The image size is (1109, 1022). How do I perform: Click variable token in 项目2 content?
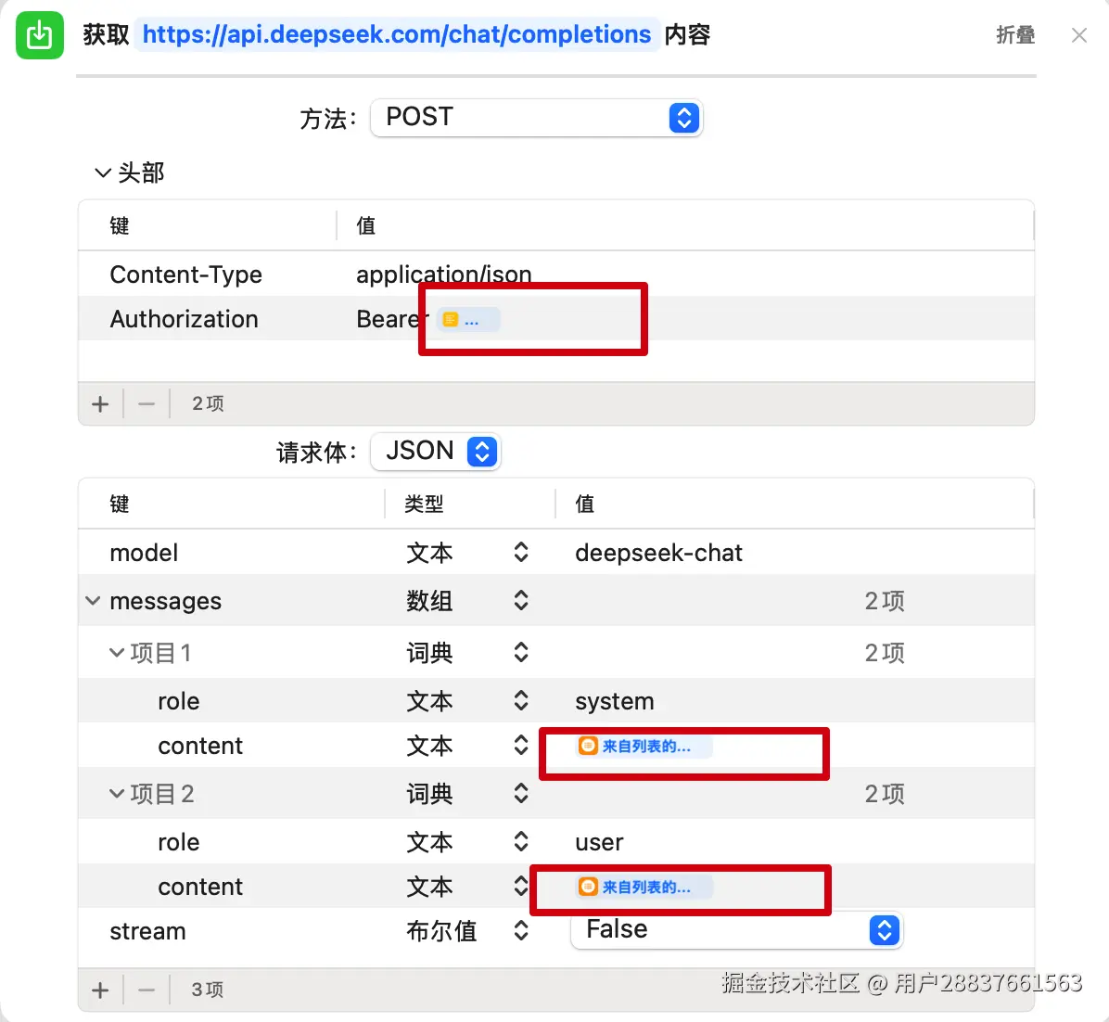tap(643, 887)
